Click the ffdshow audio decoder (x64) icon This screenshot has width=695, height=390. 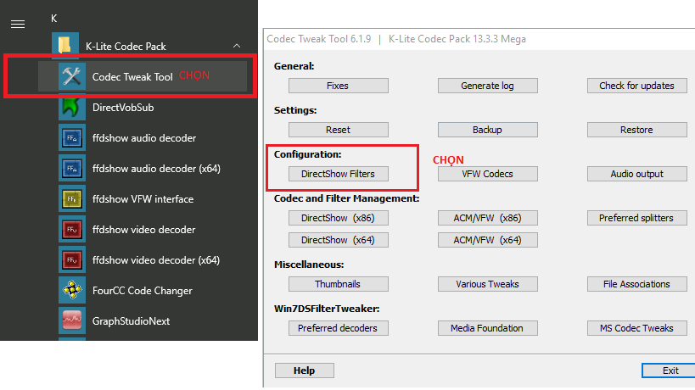point(72,168)
